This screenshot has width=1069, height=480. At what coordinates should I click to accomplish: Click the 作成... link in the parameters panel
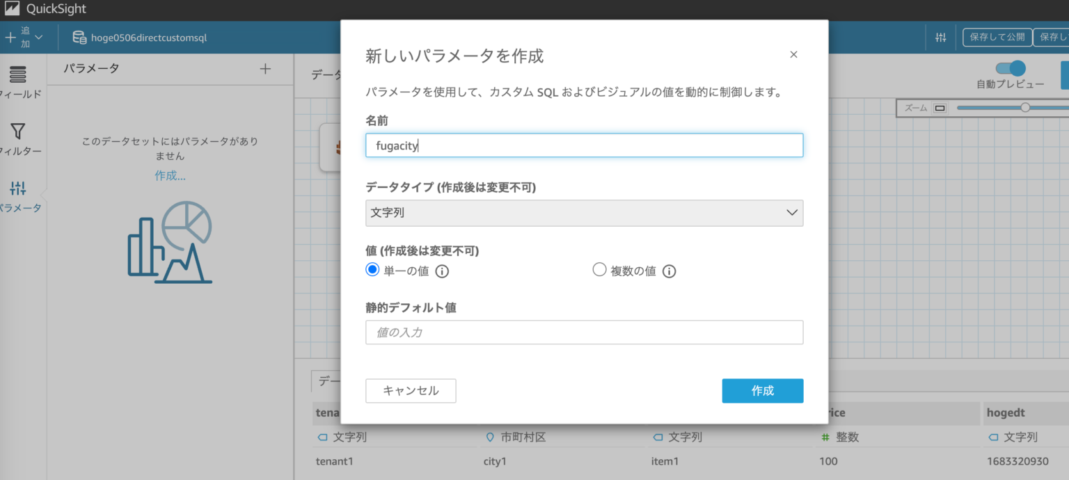click(170, 175)
